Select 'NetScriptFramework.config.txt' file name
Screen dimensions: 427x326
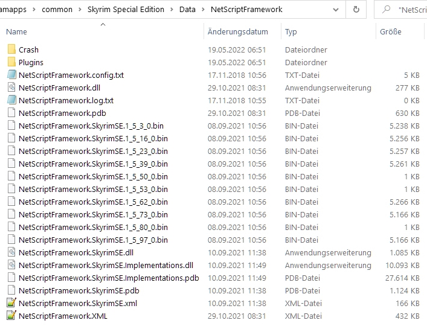[x=71, y=75]
